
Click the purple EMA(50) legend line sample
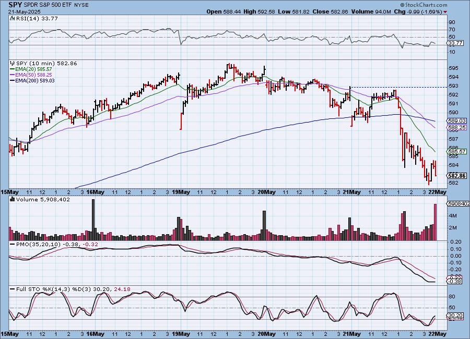[13, 75]
